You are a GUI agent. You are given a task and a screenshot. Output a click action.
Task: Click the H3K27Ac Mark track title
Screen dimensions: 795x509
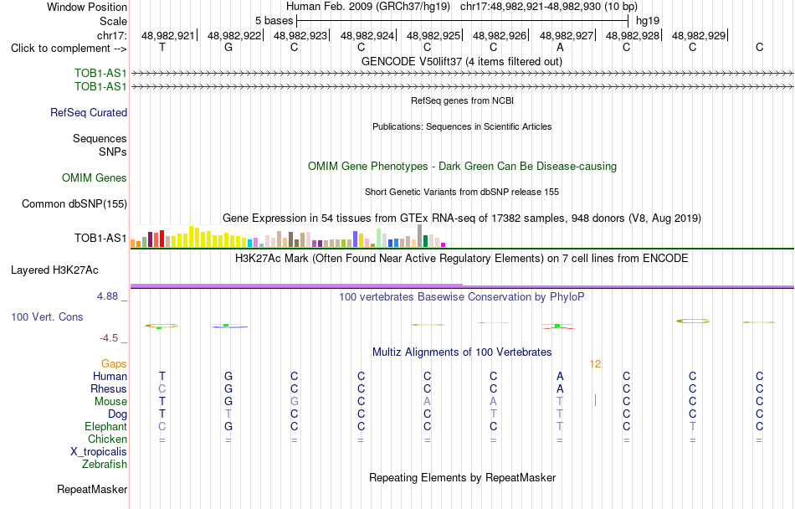(461, 258)
